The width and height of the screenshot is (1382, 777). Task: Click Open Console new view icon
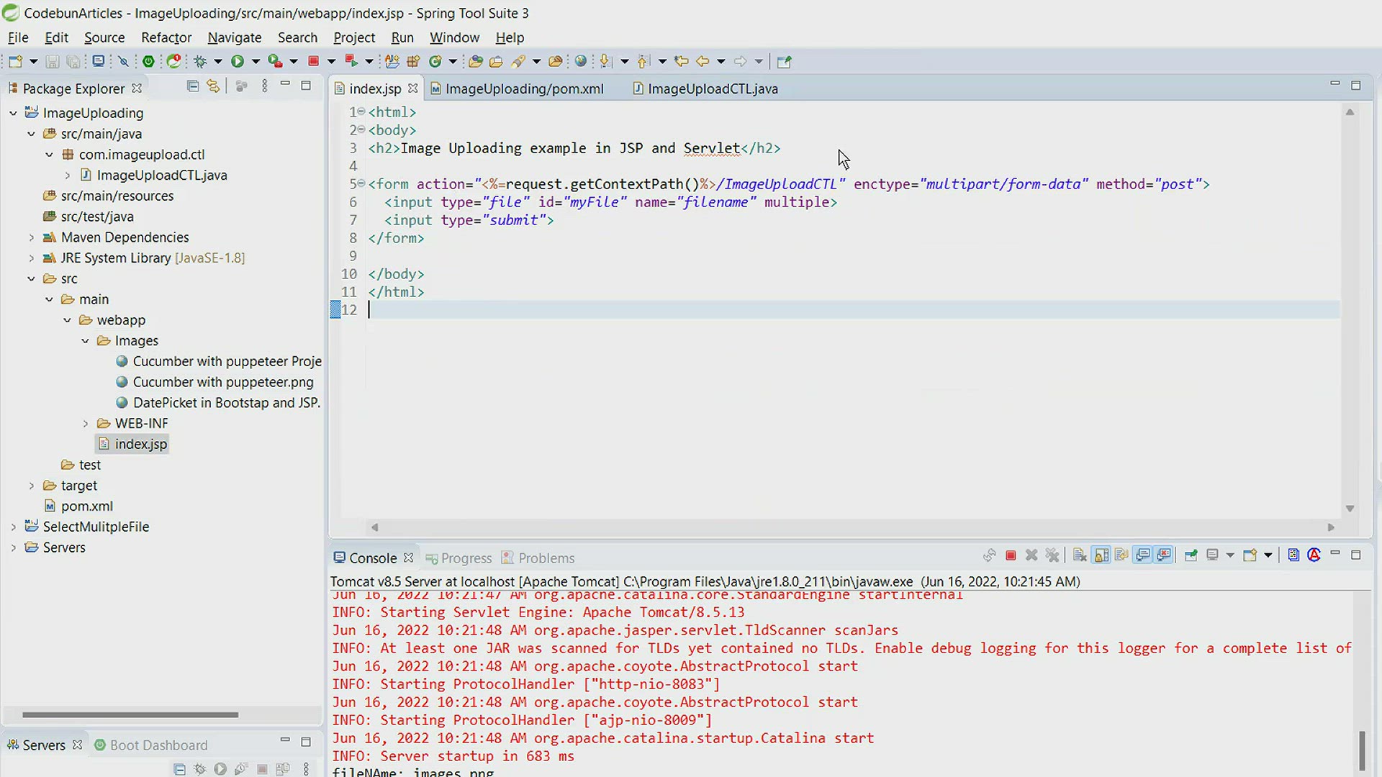pos(1250,555)
